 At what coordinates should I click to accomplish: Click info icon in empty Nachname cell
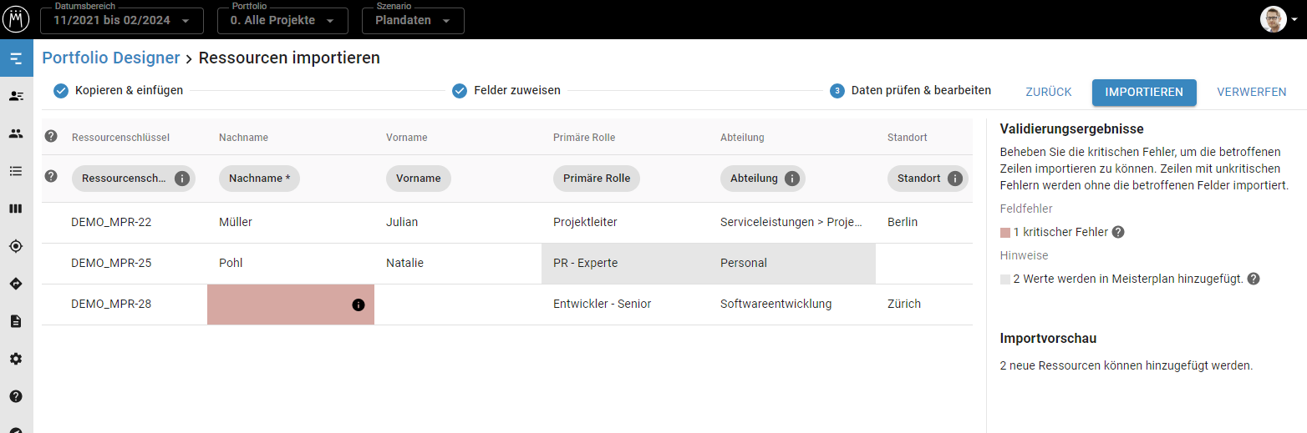coord(359,305)
